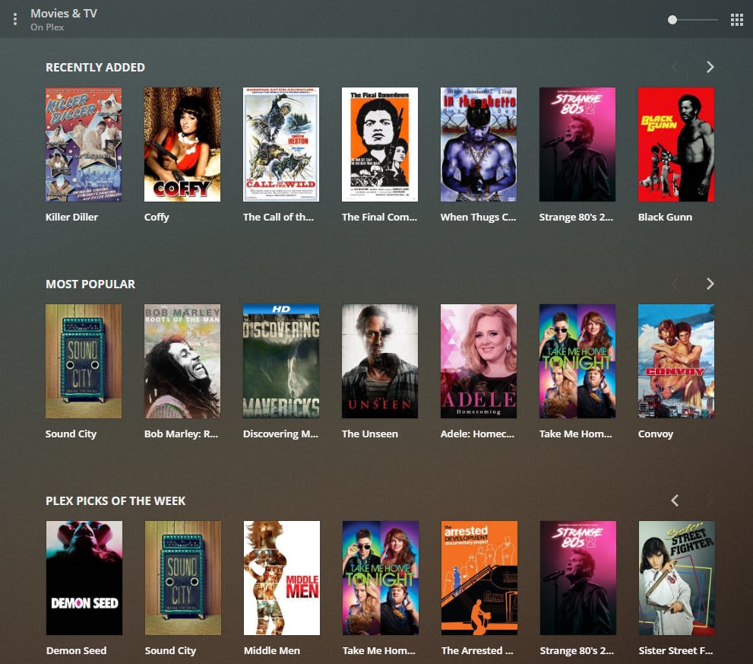This screenshot has height=664, width=753.
Task: Click the 'Demon Seed' title text
Action: tap(76, 650)
